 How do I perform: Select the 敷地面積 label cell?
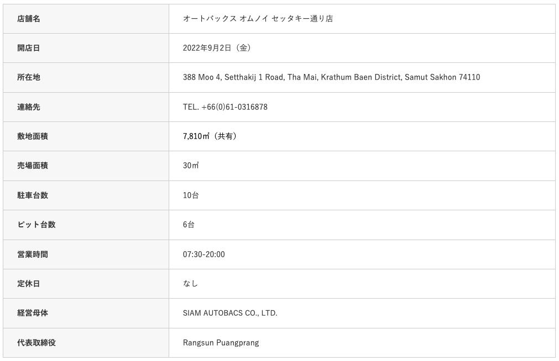point(33,136)
